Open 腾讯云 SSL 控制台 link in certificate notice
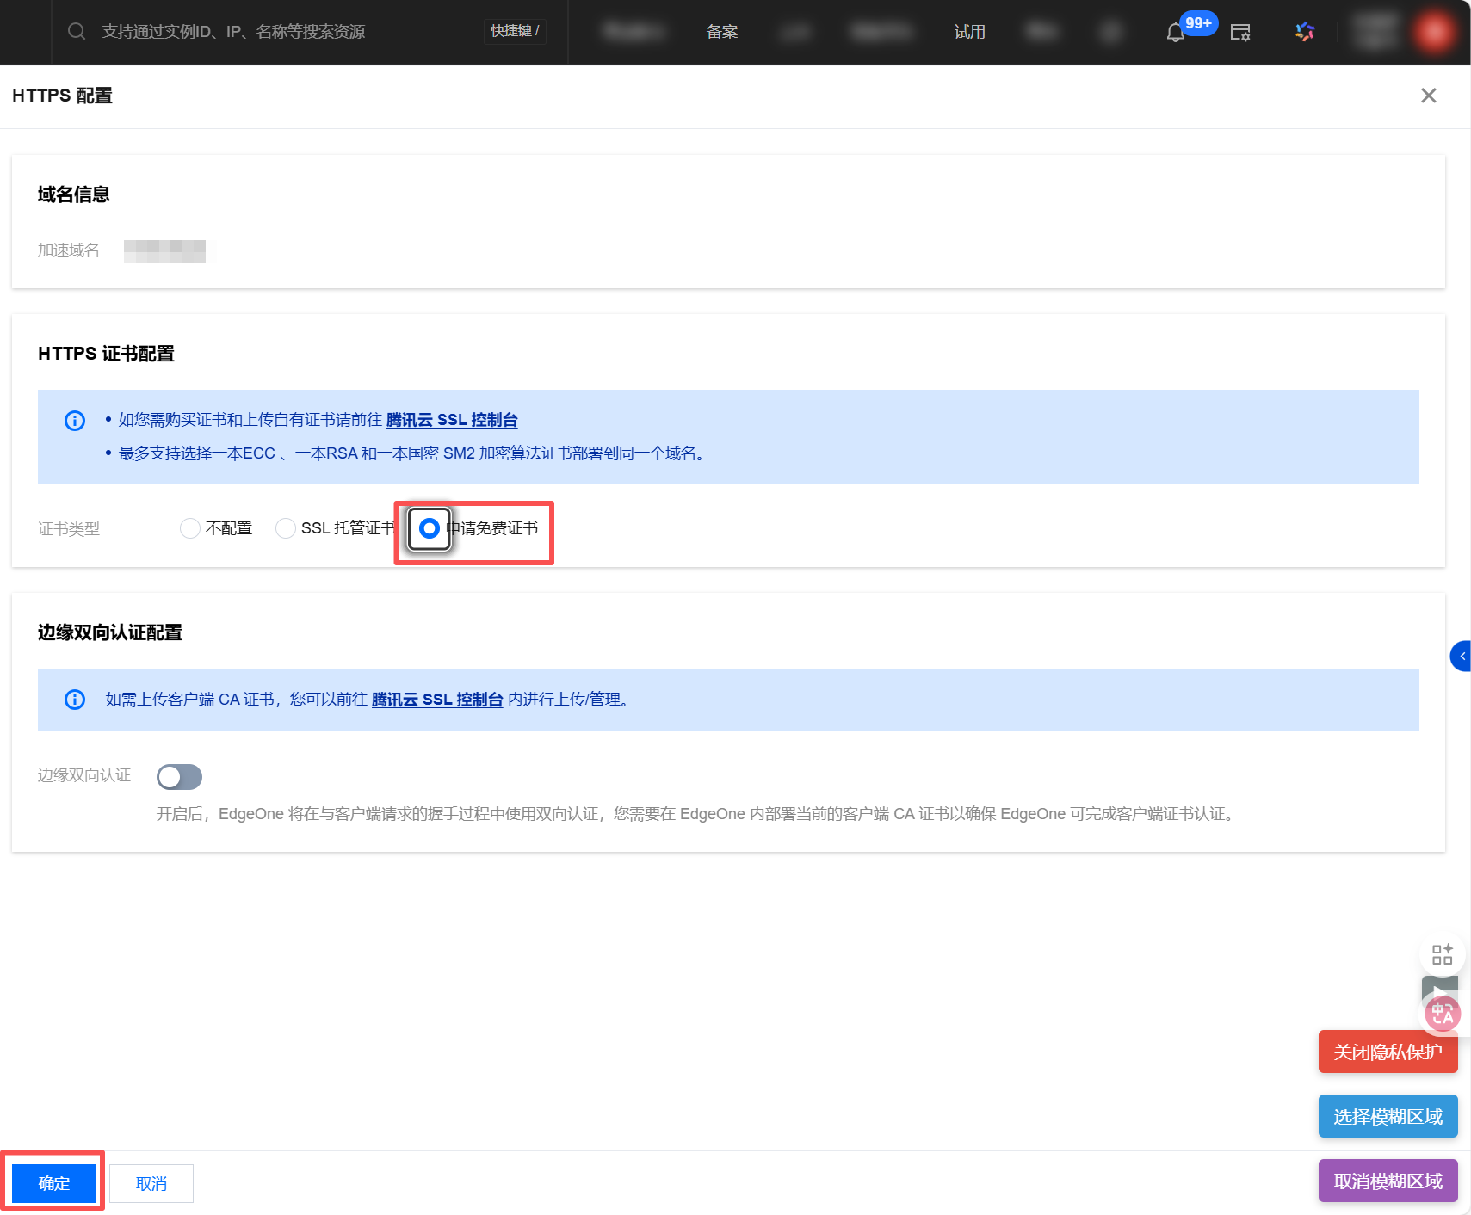Image resolution: width=1471 pixels, height=1215 pixels. coord(451,420)
